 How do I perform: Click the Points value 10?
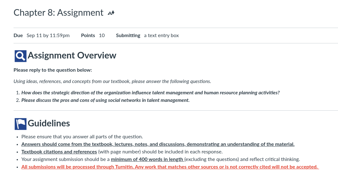pos(102,35)
